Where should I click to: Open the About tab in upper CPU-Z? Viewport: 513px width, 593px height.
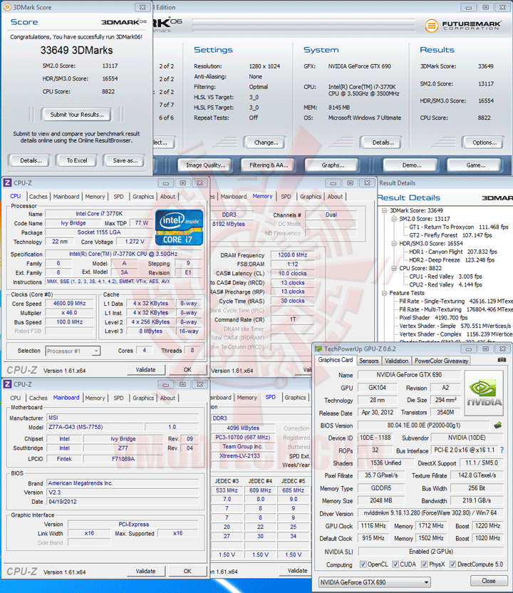[x=167, y=197]
